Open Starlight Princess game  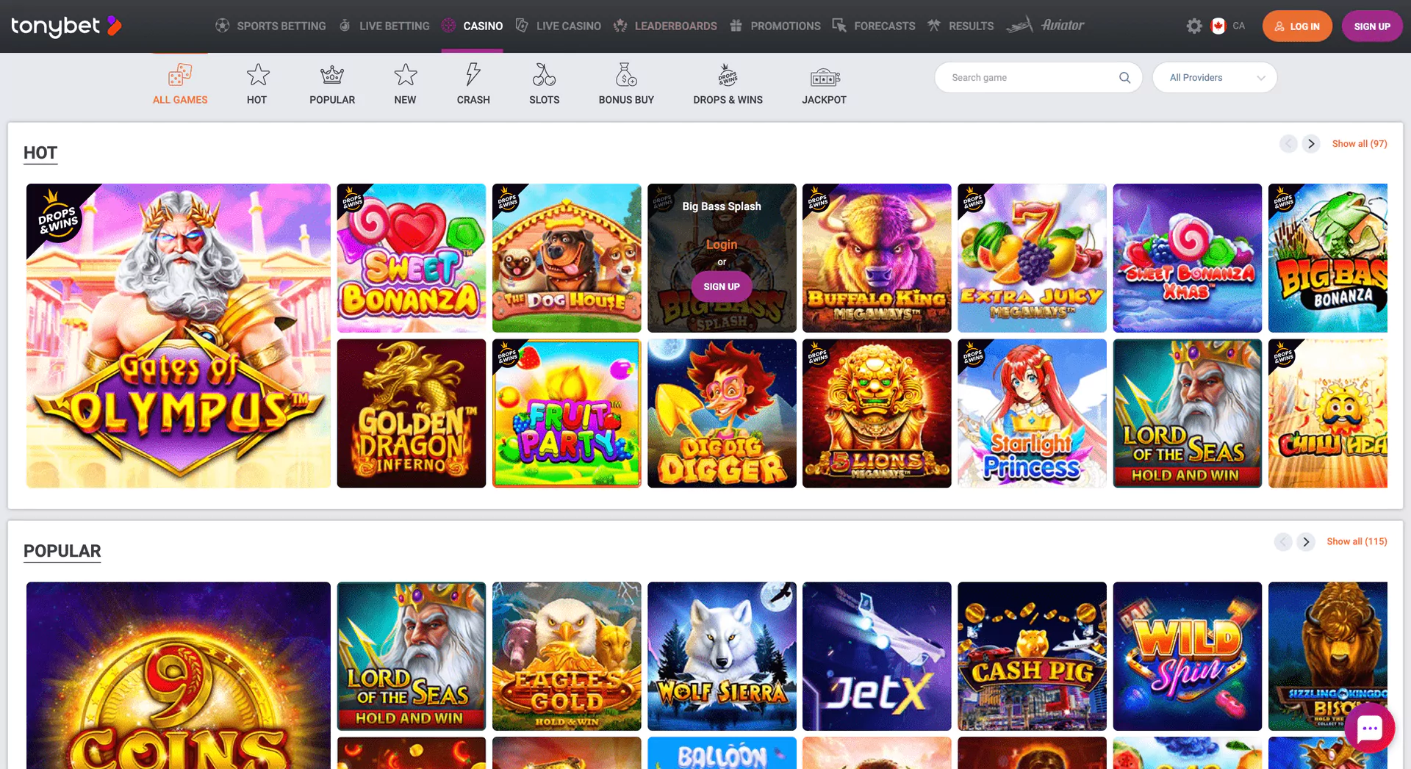tap(1032, 414)
